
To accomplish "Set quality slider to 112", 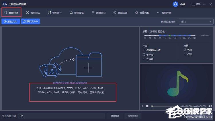I will tap(165, 35).
